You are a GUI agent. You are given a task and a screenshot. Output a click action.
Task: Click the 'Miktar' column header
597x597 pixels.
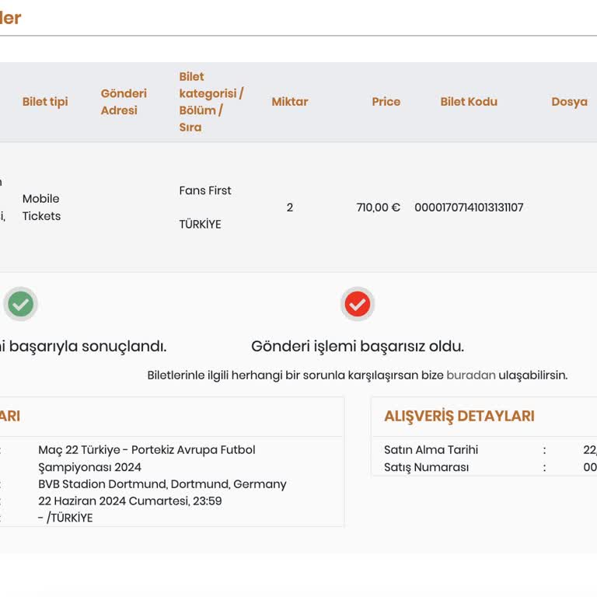[290, 102]
